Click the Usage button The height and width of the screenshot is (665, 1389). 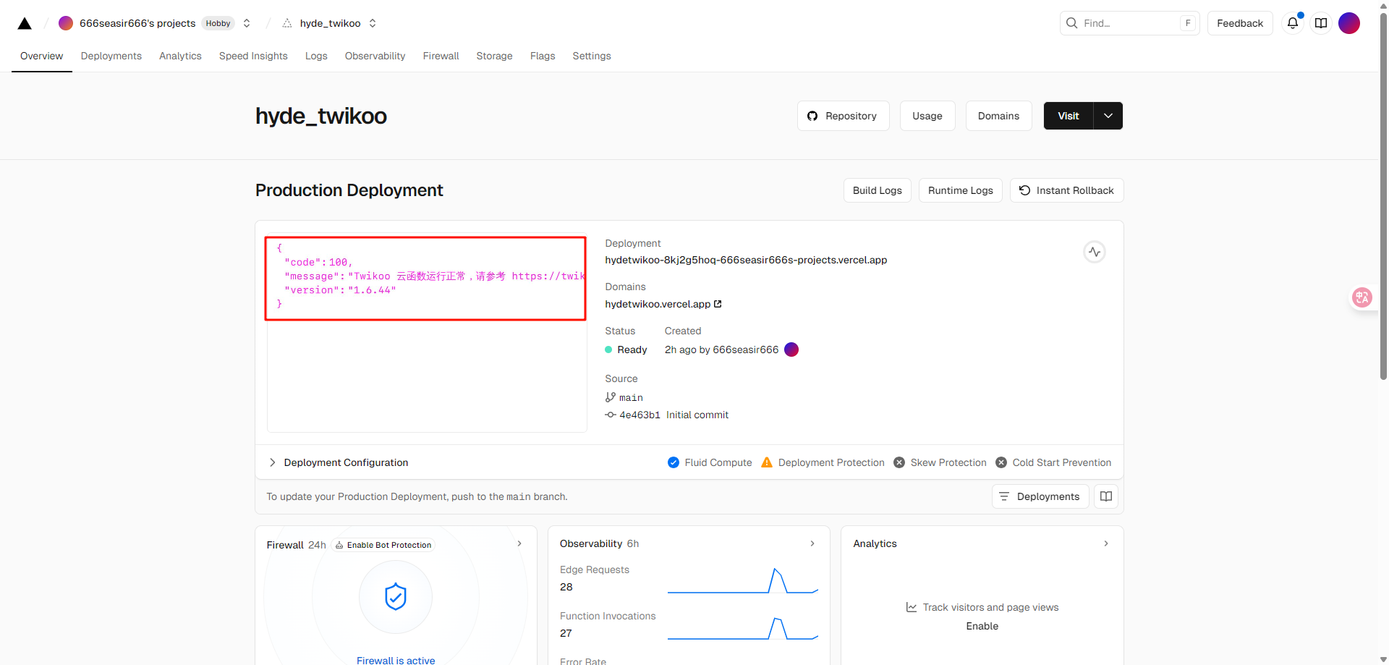point(927,116)
